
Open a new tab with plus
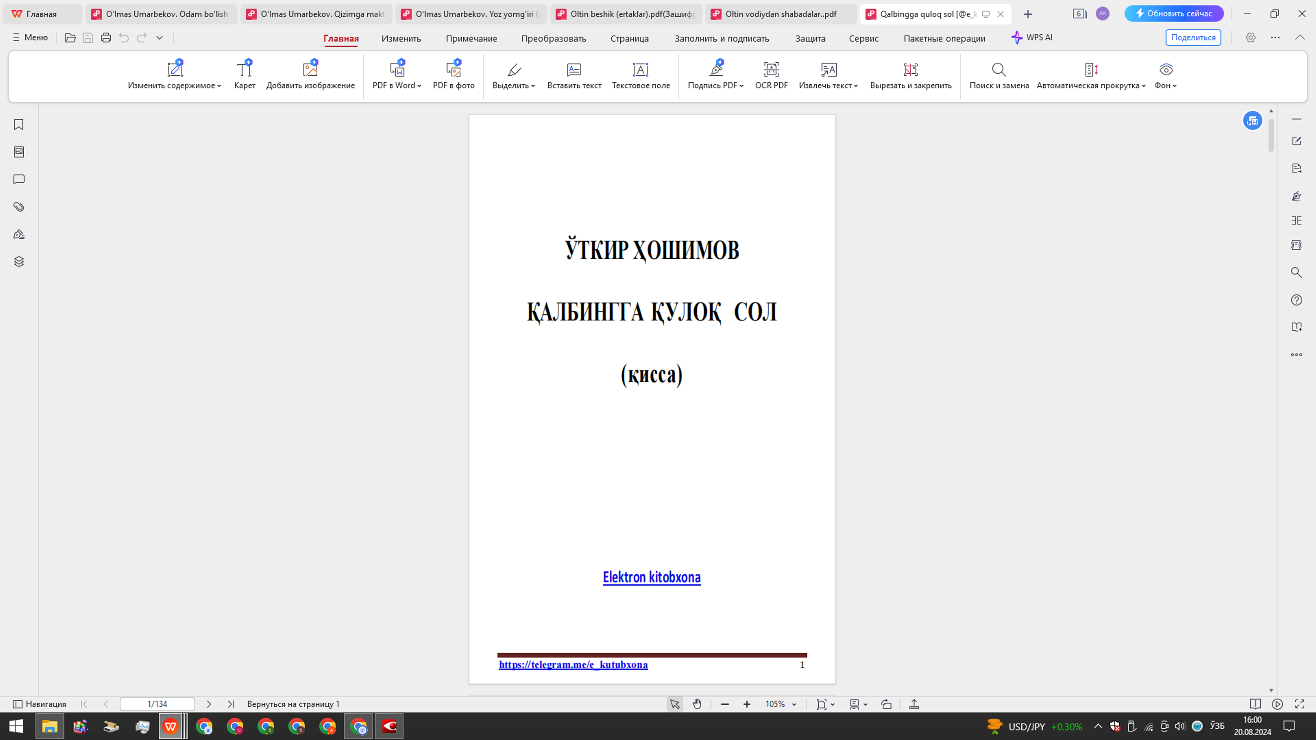(1028, 14)
